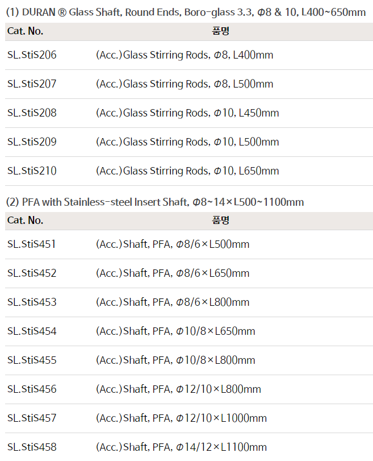This screenshot has height=461, width=373.
Task: Click catalog number SL.StiS456
Action: coord(32,389)
